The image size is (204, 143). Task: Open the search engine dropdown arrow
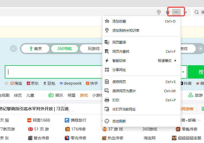coord(183,72)
